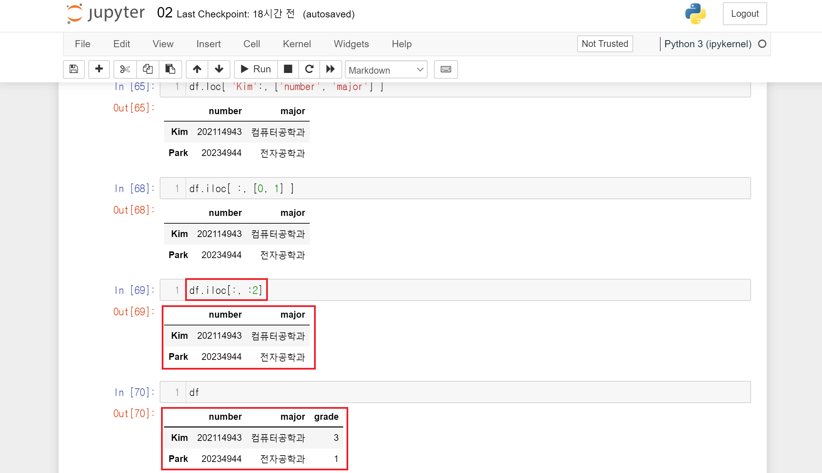Move selected cell down arrow
This screenshot has height=473, width=822.
[x=219, y=69]
